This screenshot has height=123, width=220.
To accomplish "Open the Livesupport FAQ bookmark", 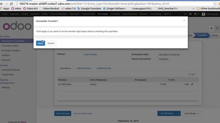I will click(x=141, y=9).
